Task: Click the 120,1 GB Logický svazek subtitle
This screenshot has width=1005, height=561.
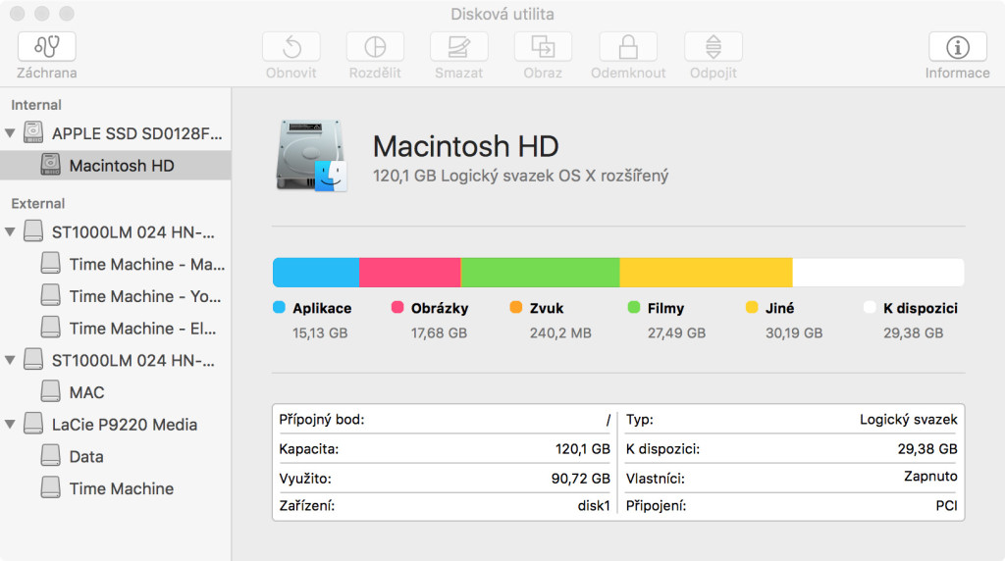Action: (520, 176)
